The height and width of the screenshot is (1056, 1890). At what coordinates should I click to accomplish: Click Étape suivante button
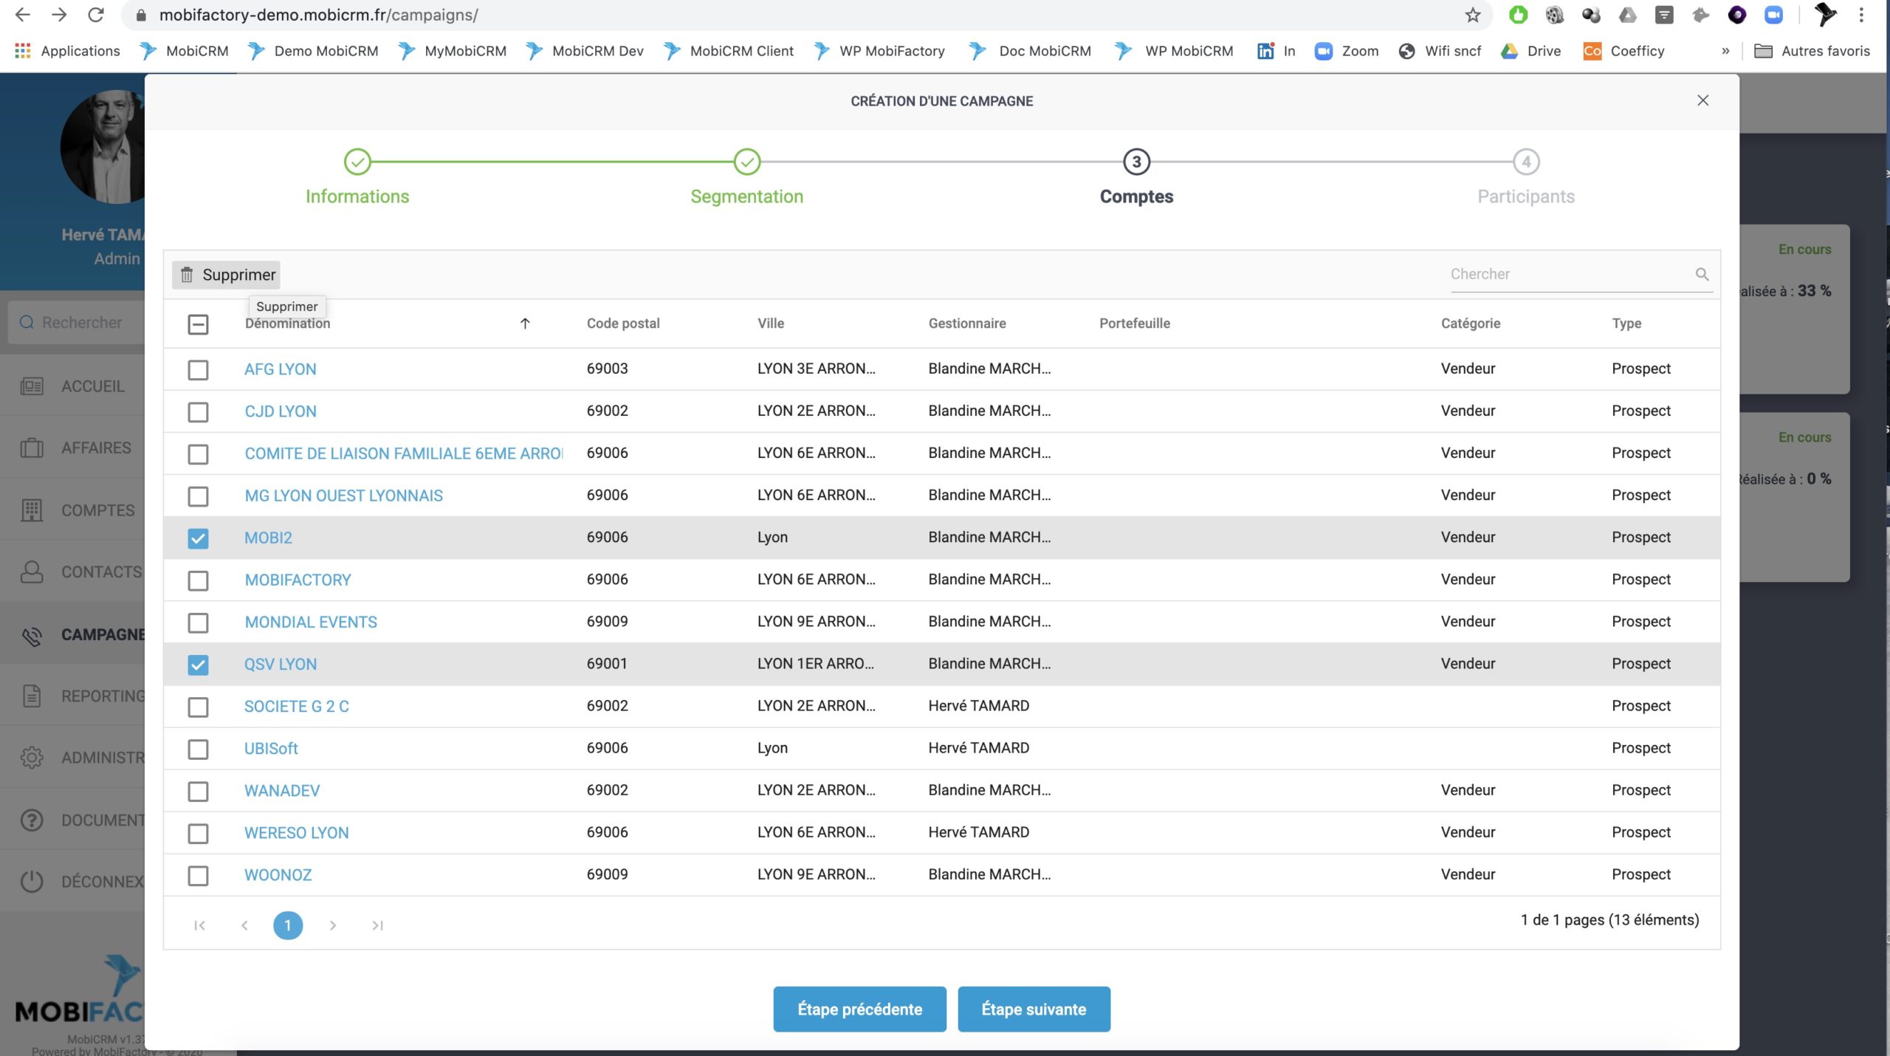[1034, 1009]
